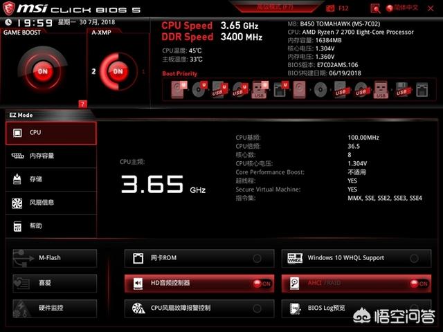Image resolution: width=443 pixels, height=332 pixels.
Task: Select legacy USB hard disk boot icon
Action: coord(341,90)
